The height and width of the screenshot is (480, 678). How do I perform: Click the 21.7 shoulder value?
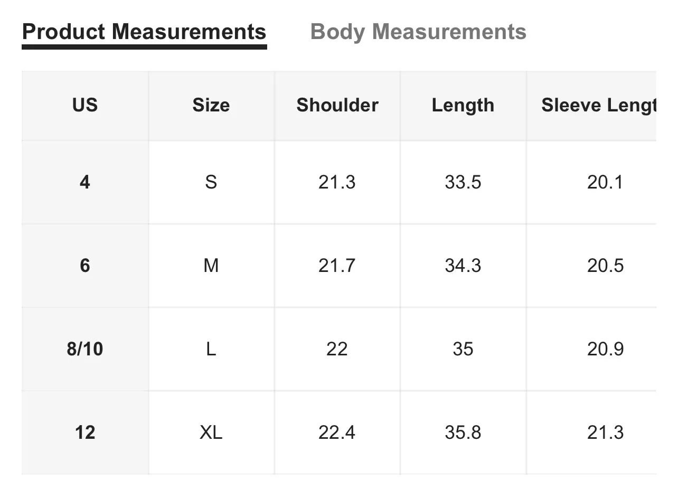coord(337,266)
